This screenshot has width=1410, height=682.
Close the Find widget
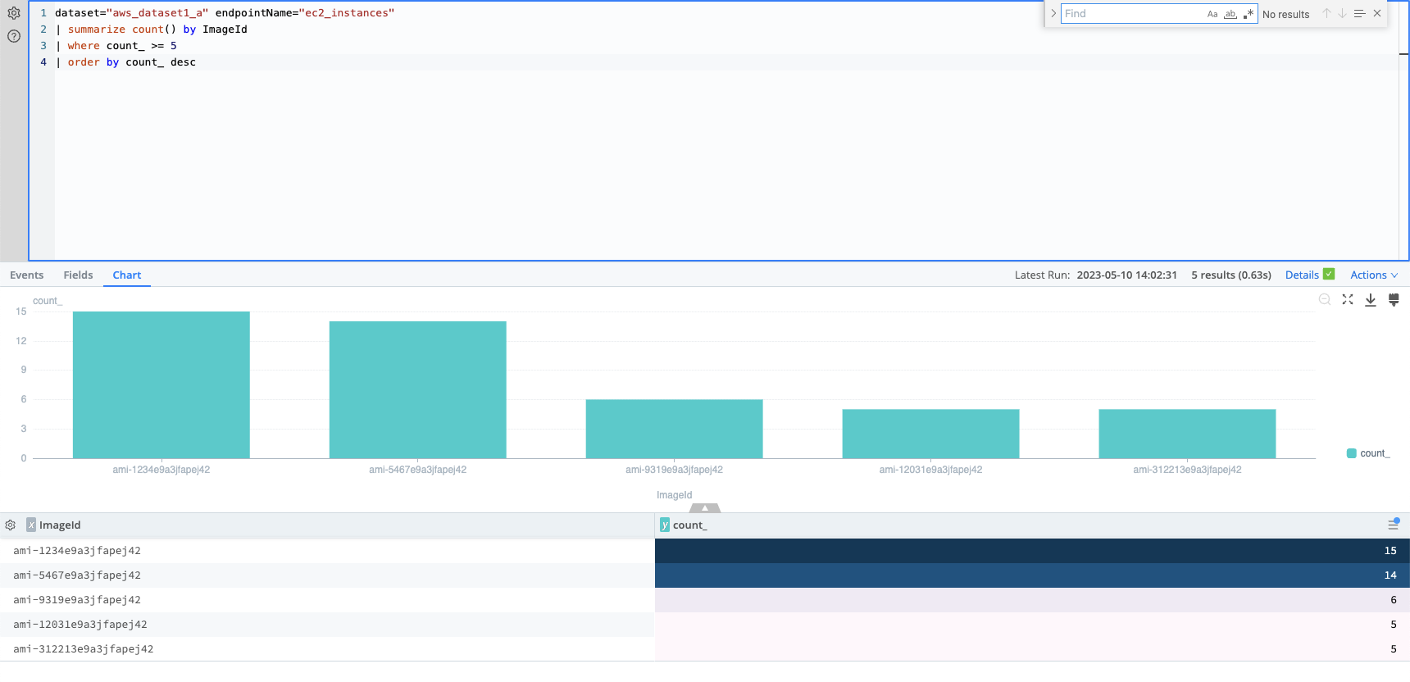coord(1377,14)
